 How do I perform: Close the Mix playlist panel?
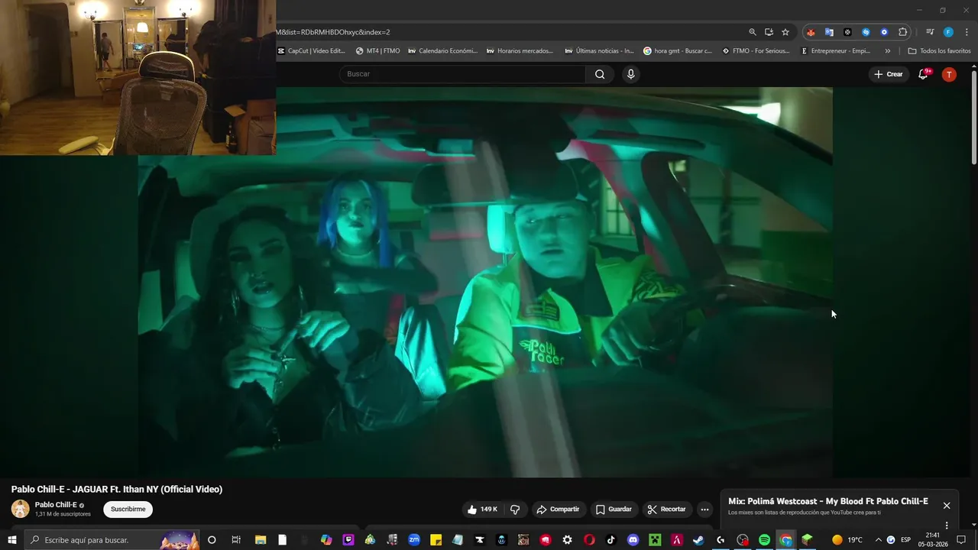pyautogui.click(x=947, y=506)
